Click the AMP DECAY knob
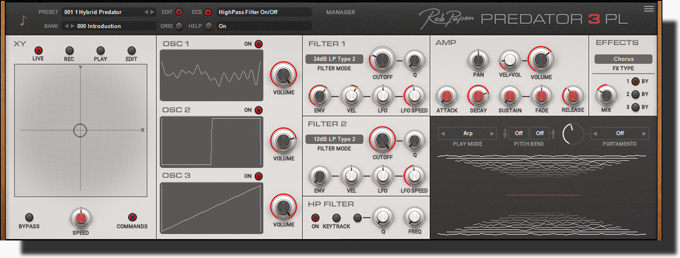The width and height of the screenshot is (680, 258). (x=478, y=95)
